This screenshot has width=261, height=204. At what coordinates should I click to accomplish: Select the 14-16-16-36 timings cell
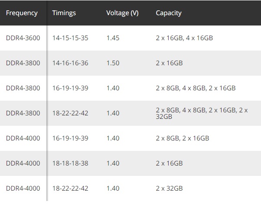[70, 63]
